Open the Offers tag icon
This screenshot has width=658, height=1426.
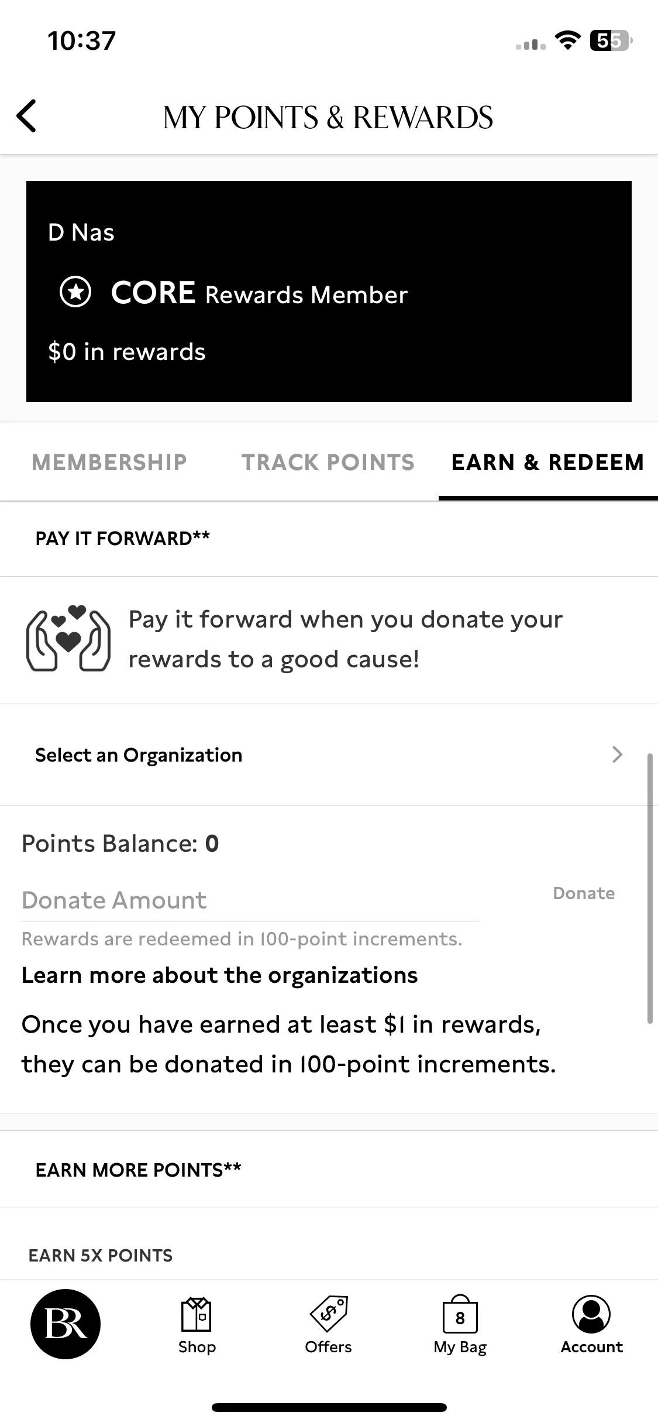pos(329,1314)
